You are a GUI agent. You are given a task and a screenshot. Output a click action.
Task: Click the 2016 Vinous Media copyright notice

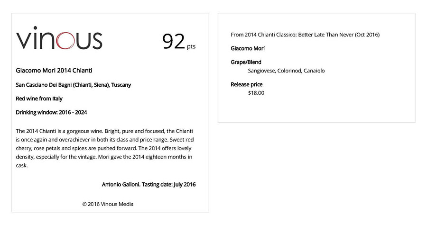coord(108,204)
